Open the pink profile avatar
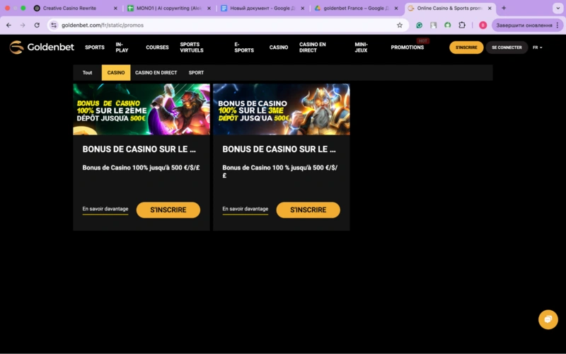Viewport: 566px width, 354px height. click(x=483, y=25)
